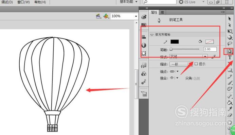Select the Free Transform tool
235x135 pixels.
(x=230, y=31)
